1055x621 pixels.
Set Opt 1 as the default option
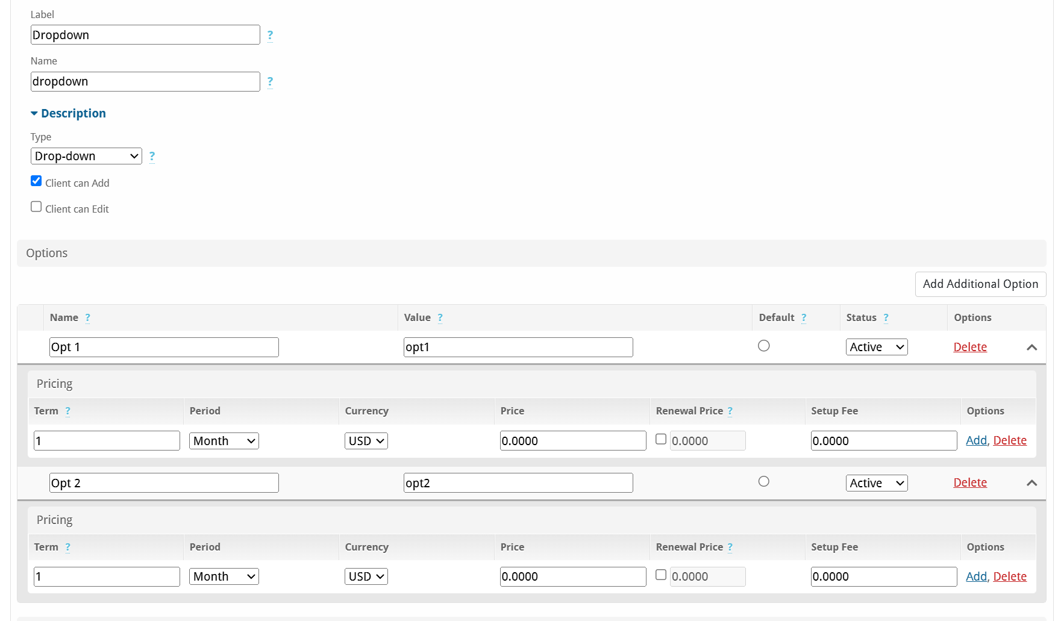pyautogui.click(x=763, y=346)
